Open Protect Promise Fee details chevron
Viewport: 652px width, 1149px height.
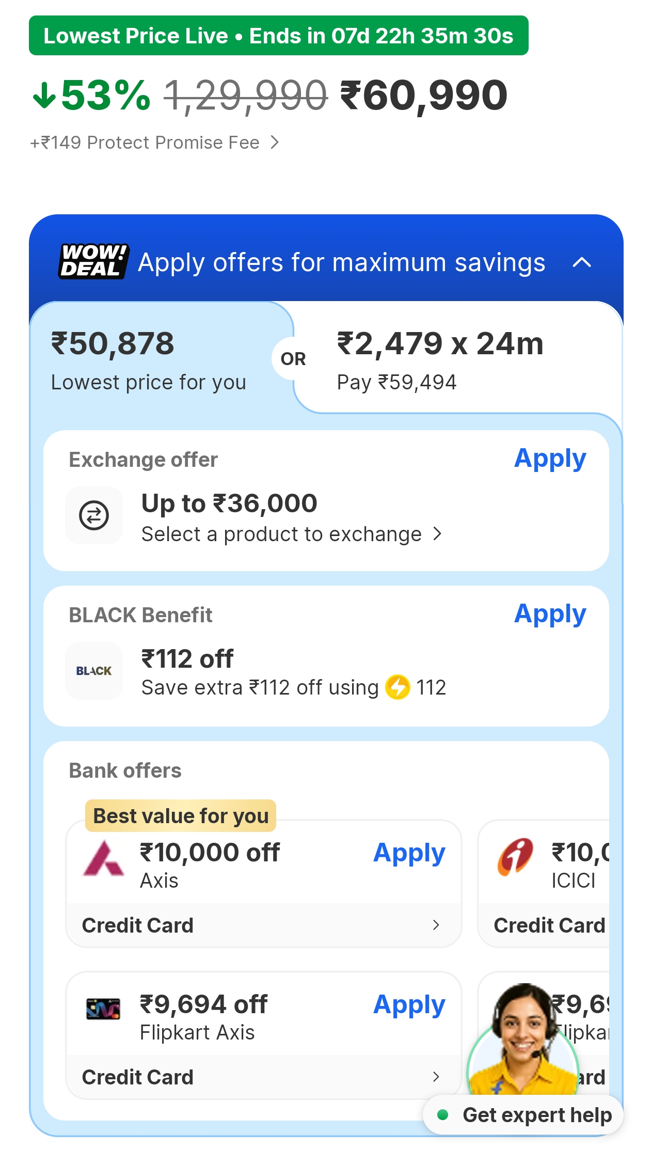pos(275,142)
